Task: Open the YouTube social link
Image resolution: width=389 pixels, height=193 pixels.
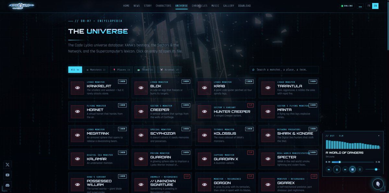Action: (x=7, y=175)
